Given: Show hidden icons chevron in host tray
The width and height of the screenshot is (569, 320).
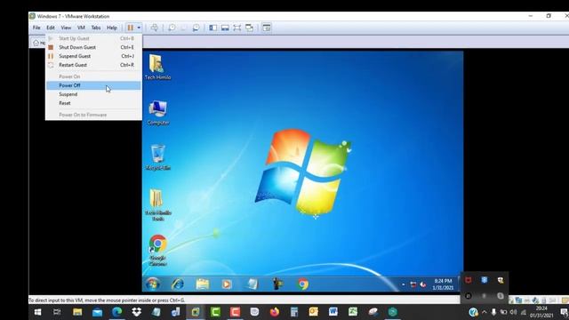Looking at the screenshot, I should 485,312.
